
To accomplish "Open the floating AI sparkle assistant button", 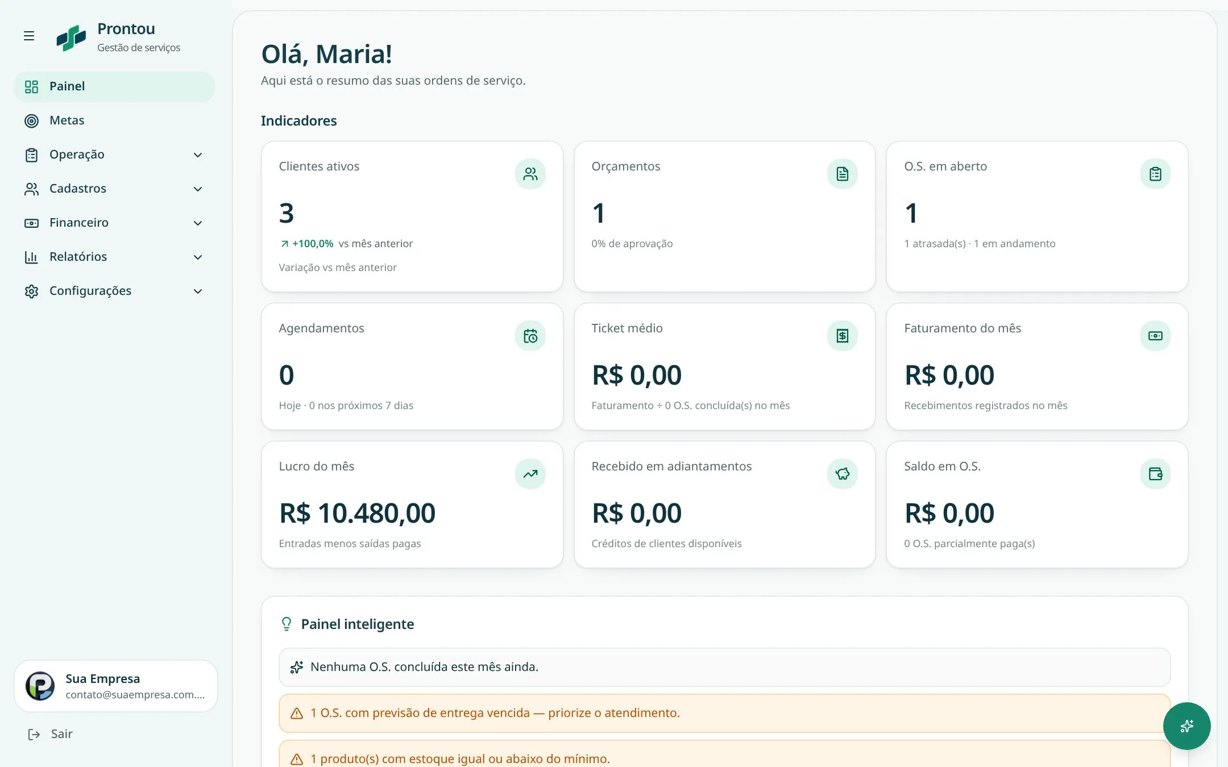I will coord(1186,726).
